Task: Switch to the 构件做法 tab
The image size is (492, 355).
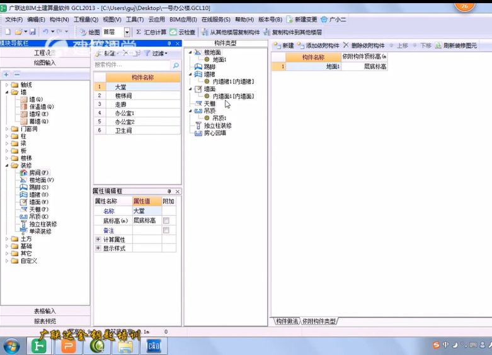Action: point(286,322)
